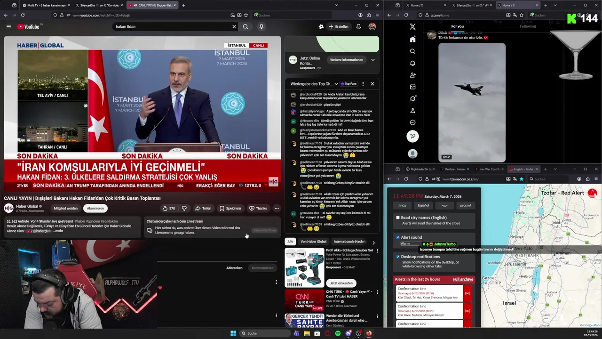This screenshot has height=339, width=602.
Task: List all tabs in Tzofar browser window
Action: [x=555, y=169]
